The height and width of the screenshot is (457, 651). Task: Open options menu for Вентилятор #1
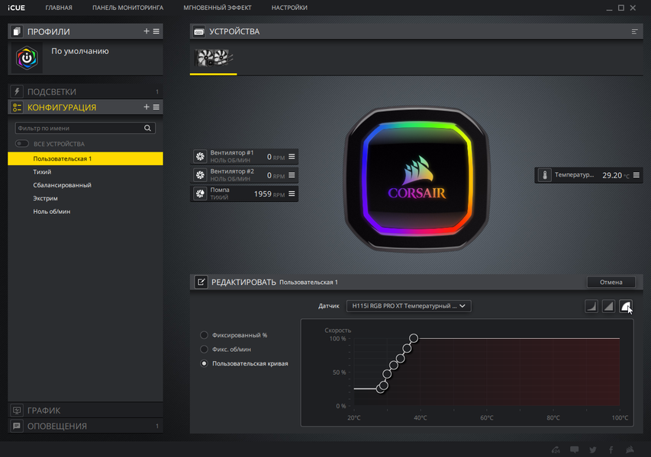[292, 157]
